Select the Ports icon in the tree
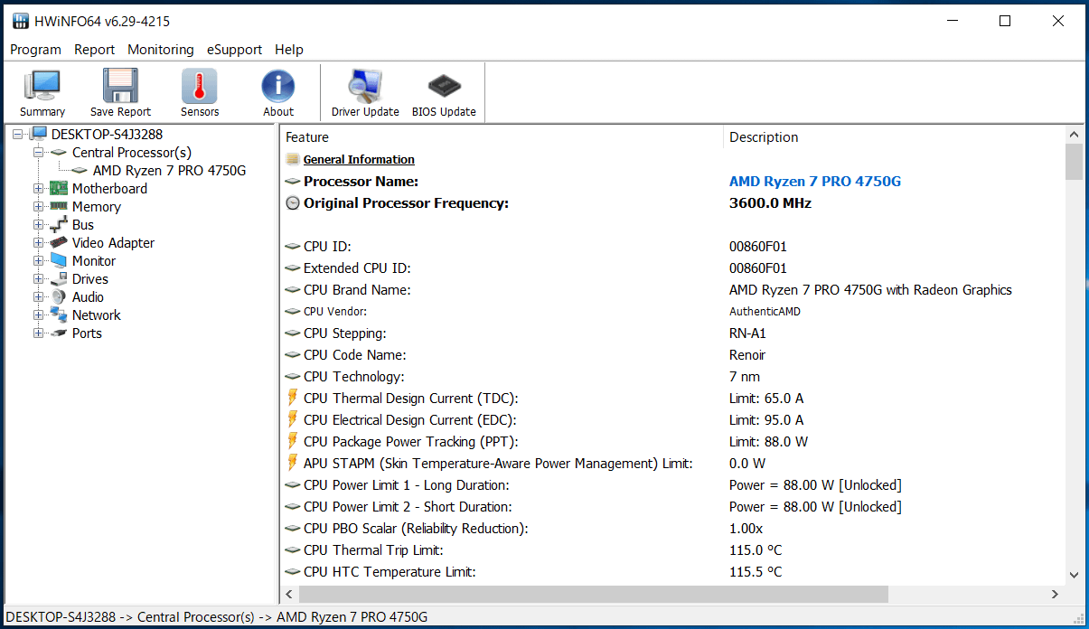Screen dimensions: 1089x629 pos(59,333)
